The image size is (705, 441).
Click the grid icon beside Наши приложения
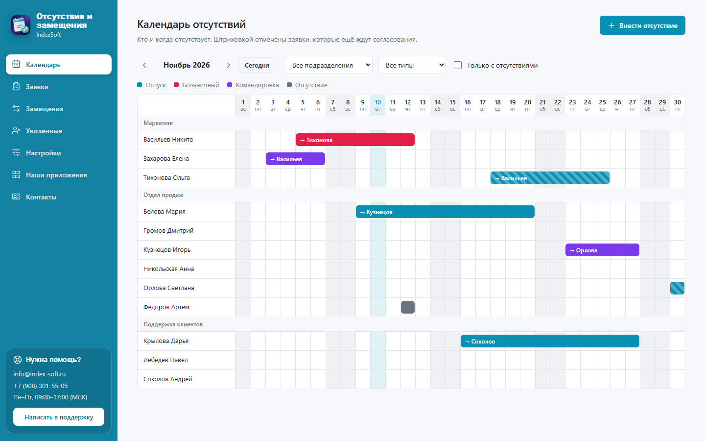point(16,174)
